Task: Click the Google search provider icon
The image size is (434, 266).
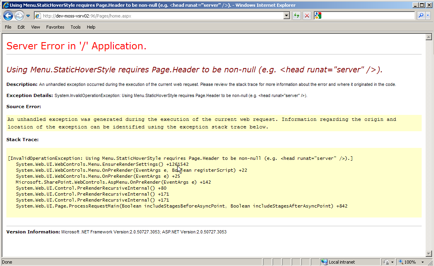Action: (318, 16)
